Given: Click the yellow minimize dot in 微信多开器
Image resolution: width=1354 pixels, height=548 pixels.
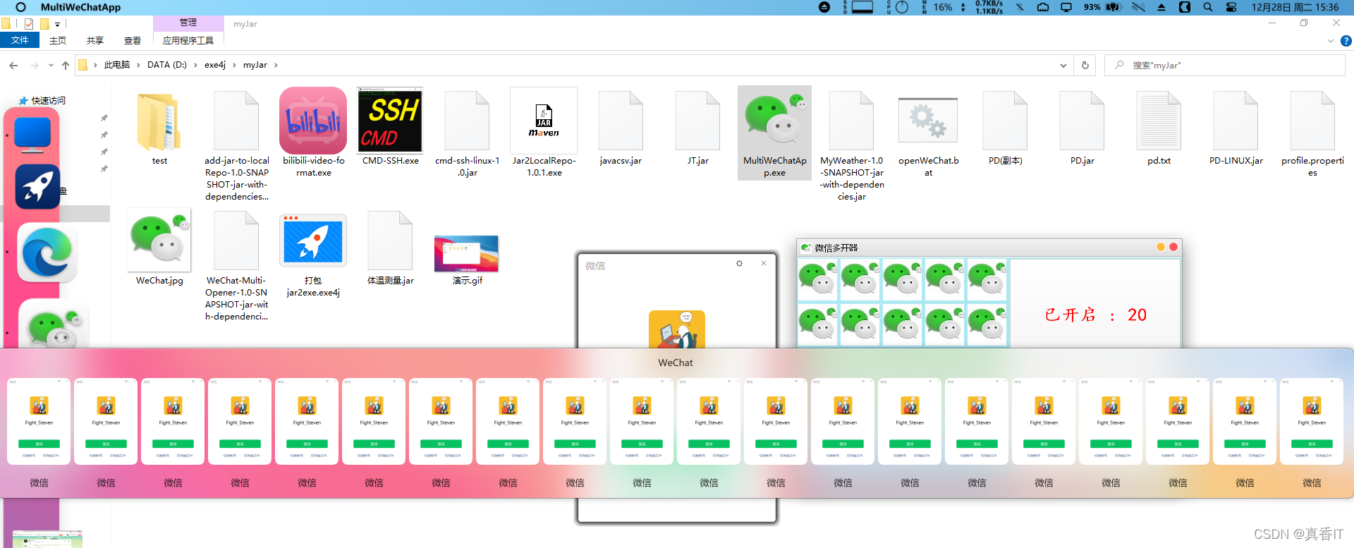Looking at the screenshot, I should (1160, 247).
